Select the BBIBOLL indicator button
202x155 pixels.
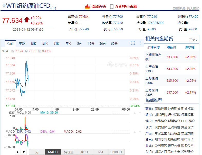[x=117, y=152]
